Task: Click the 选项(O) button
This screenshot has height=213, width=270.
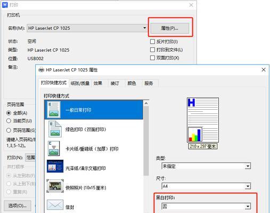Action: pos(18,206)
